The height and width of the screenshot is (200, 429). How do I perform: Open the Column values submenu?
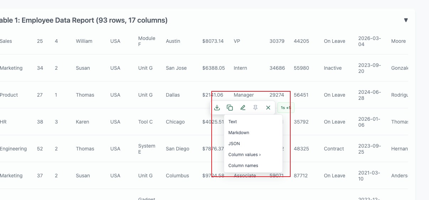click(x=253, y=155)
